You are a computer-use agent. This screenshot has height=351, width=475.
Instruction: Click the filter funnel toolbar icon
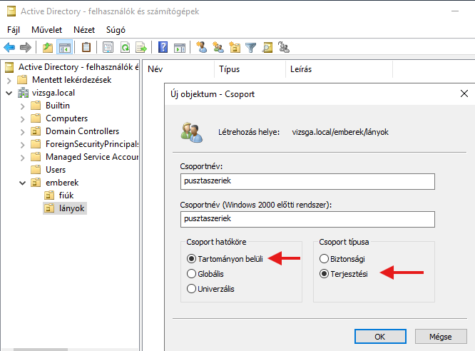251,48
